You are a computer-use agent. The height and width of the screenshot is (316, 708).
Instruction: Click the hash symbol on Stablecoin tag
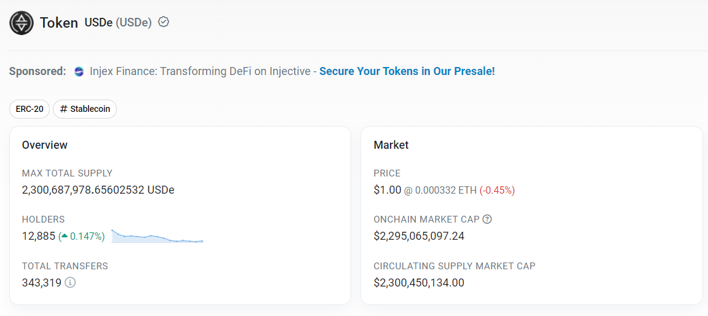(64, 109)
